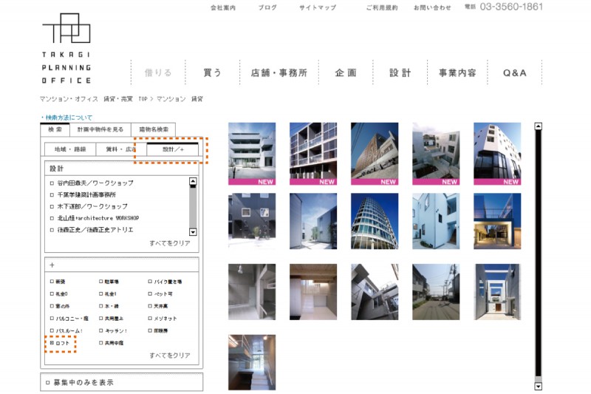The width and height of the screenshot is (591, 394).
Task: Click the thumbnail gallery black scrollbar
Action: (x=539, y=253)
